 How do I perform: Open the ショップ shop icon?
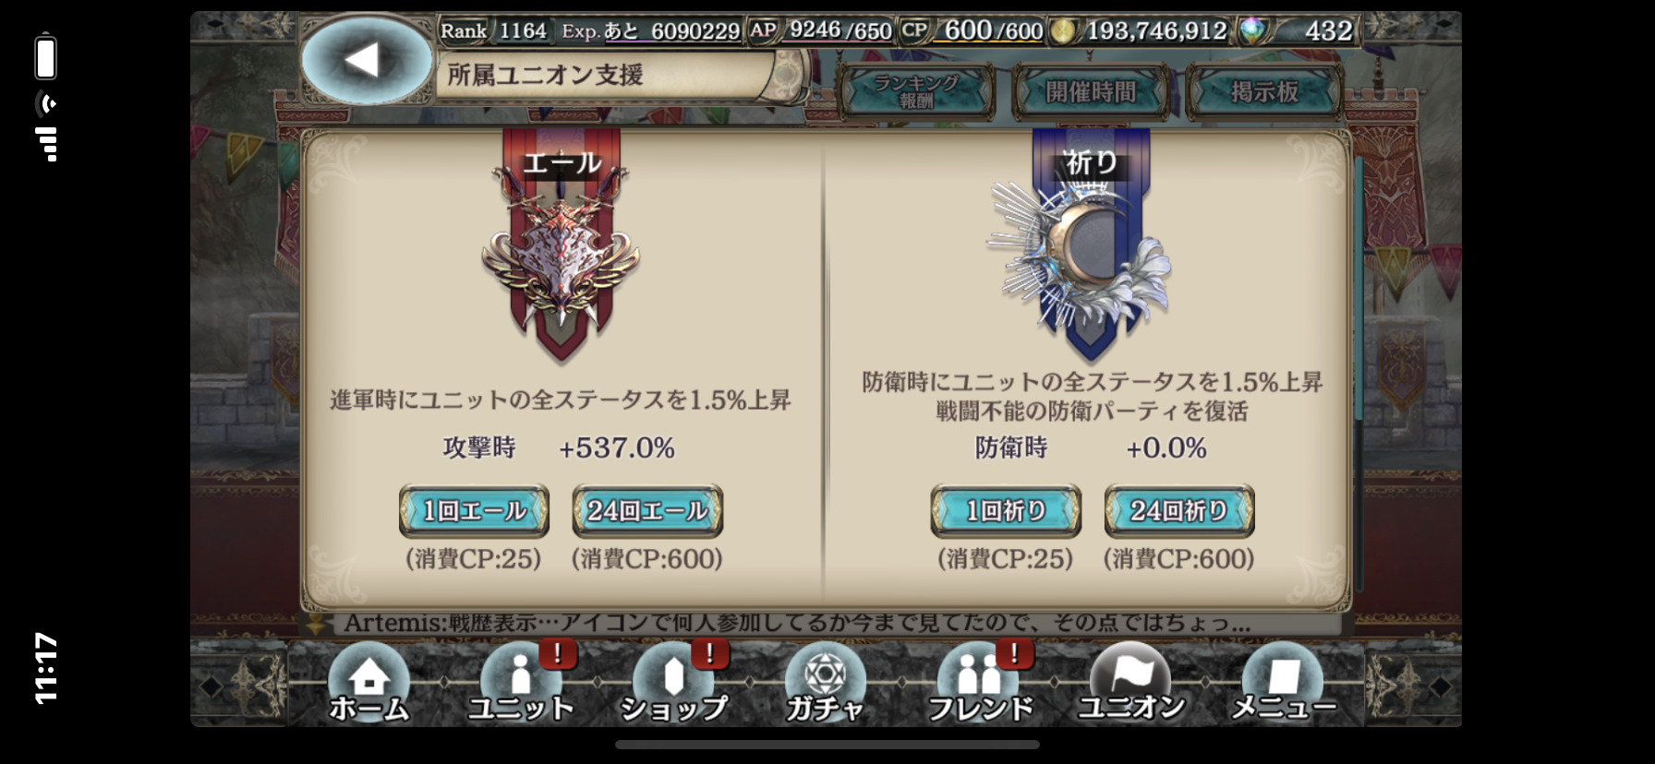(x=673, y=684)
